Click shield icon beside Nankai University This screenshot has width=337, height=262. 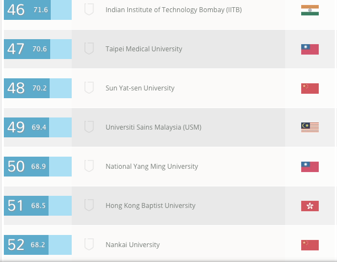pyautogui.click(x=89, y=244)
